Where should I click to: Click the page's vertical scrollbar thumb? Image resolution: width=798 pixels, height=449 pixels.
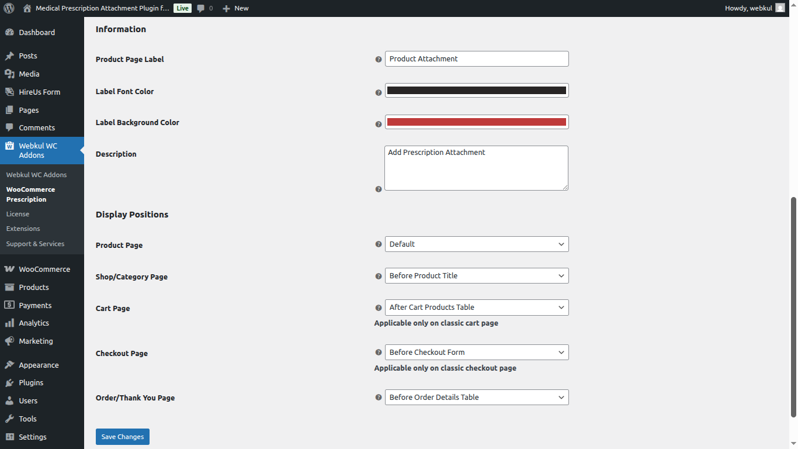[793, 307]
